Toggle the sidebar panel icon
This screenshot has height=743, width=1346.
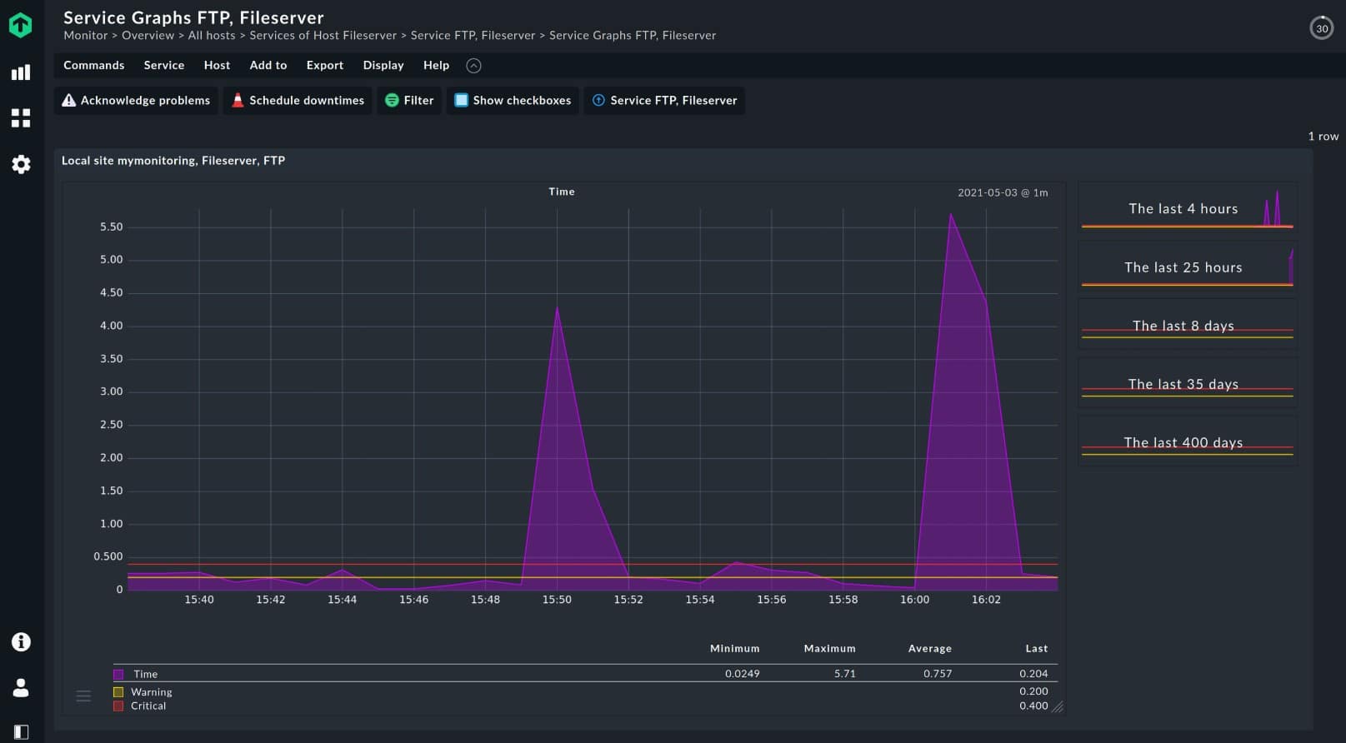pos(21,732)
